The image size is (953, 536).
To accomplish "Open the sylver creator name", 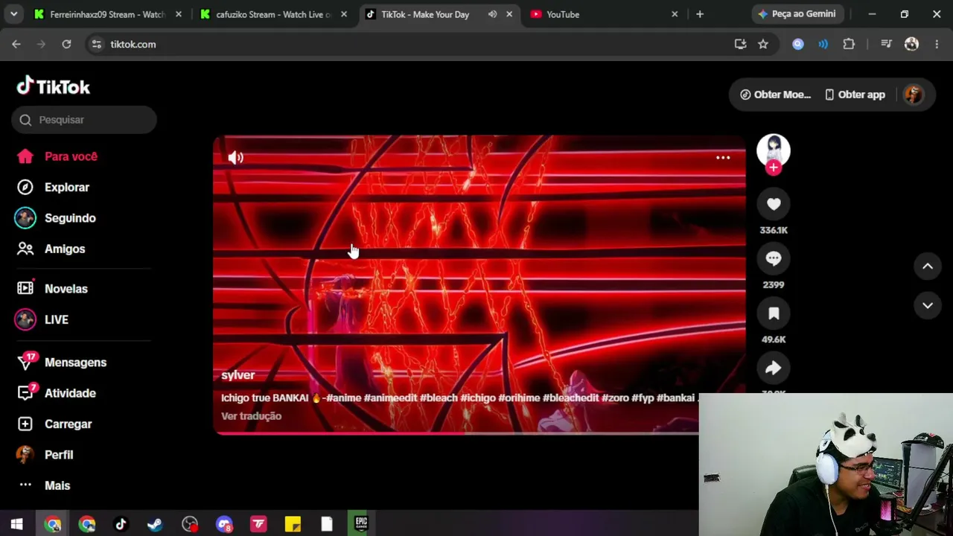I will (x=238, y=375).
